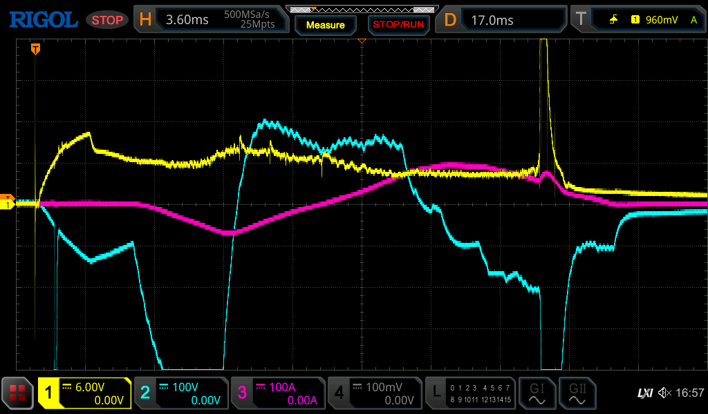The height and width of the screenshot is (414, 708).
Task: Open the GI signal generator
Action: tap(537, 393)
